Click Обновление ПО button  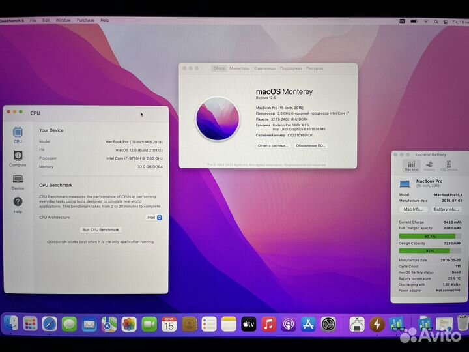[x=310, y=146]
